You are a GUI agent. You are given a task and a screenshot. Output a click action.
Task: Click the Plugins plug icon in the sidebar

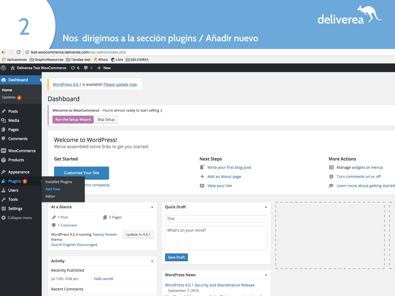[x=3, y=181]
